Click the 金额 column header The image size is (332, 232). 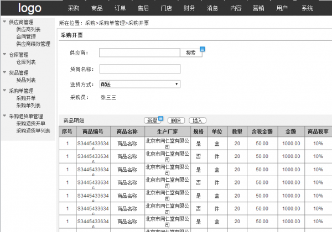click(x=291, y=131)
